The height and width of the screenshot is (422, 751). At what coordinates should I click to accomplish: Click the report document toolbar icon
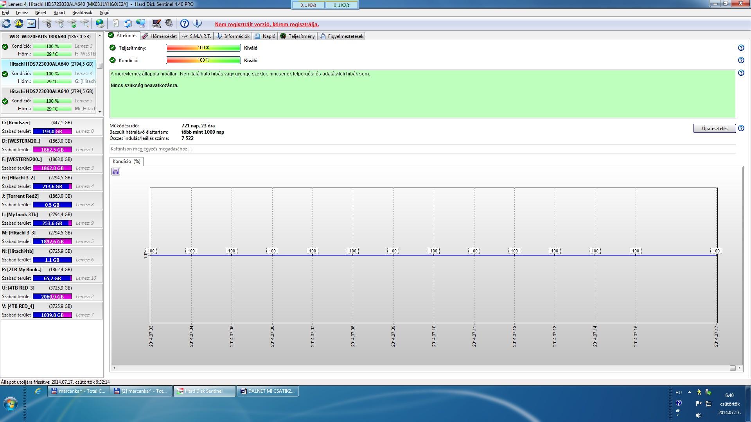pos(115,23)
